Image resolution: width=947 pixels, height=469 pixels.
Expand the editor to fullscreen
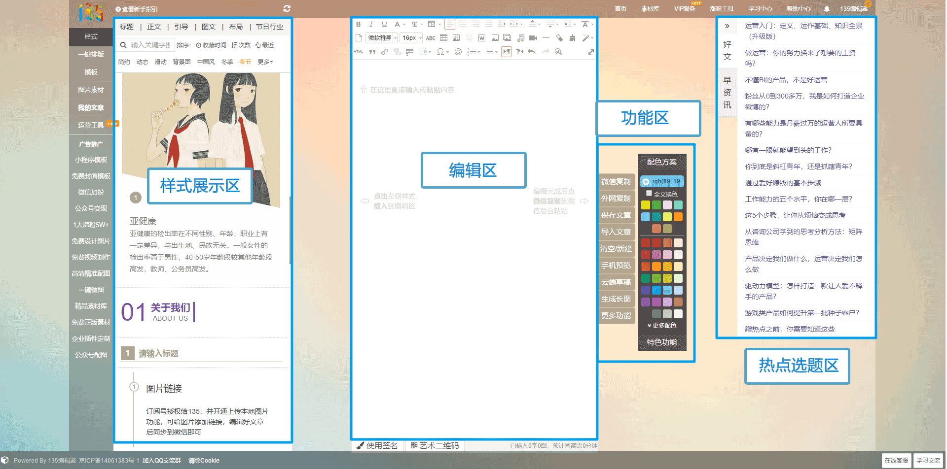point(591,52)
